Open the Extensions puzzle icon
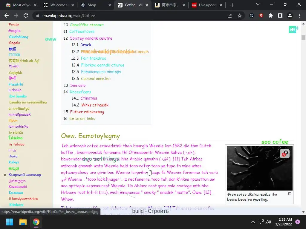Viewport: 306px width, 229px height. (271, 16)
